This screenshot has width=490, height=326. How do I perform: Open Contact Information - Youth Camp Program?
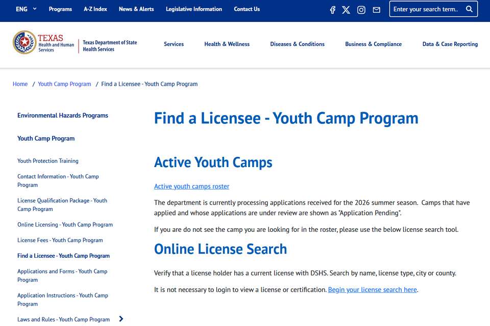(58, 181)
